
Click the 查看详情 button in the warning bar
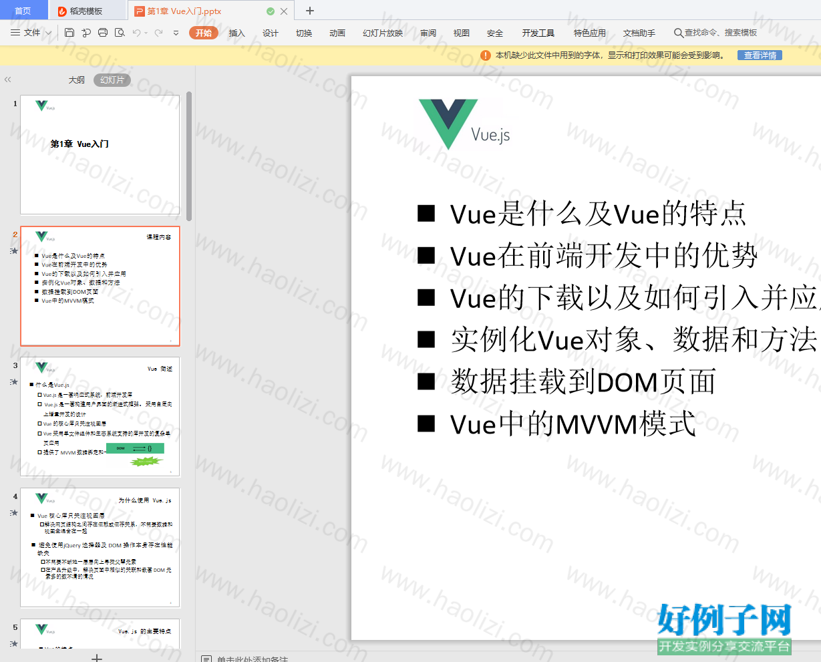click(760, 55)
